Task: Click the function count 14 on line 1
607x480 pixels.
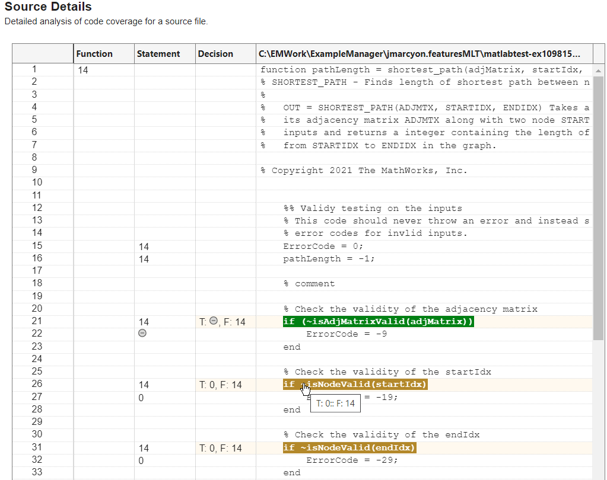Action: point(83,70)
